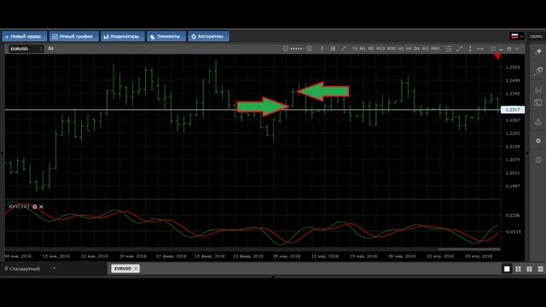Image resolution: width=546 pixels, height=307 pixels.
Task: Open the RVI(16) indicator settings gear
Action: click(x=34, y=206)
